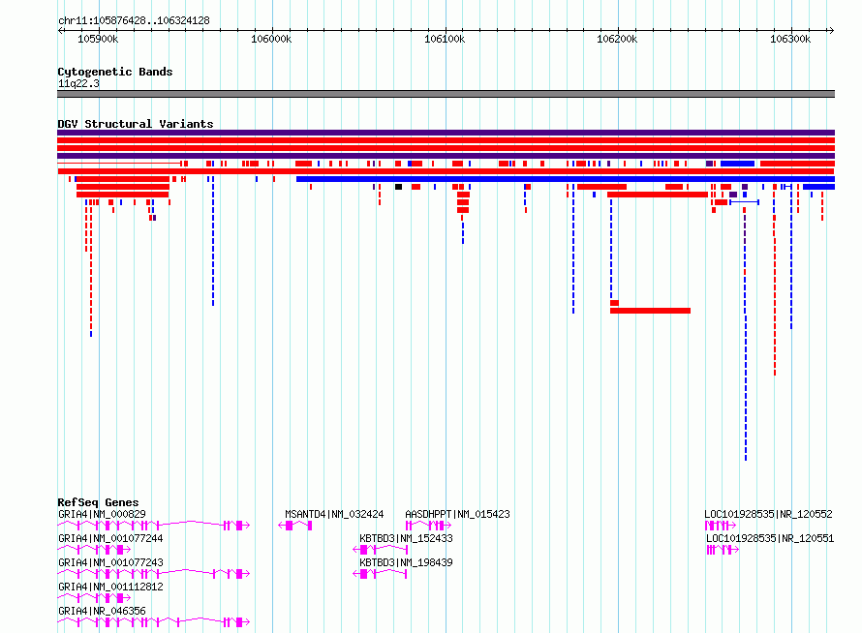Select the gene glyph under LOC101928535|NR_120552
Image resolution: width=862 pixels, height=633 pixels.
click(x=721, y=526)
